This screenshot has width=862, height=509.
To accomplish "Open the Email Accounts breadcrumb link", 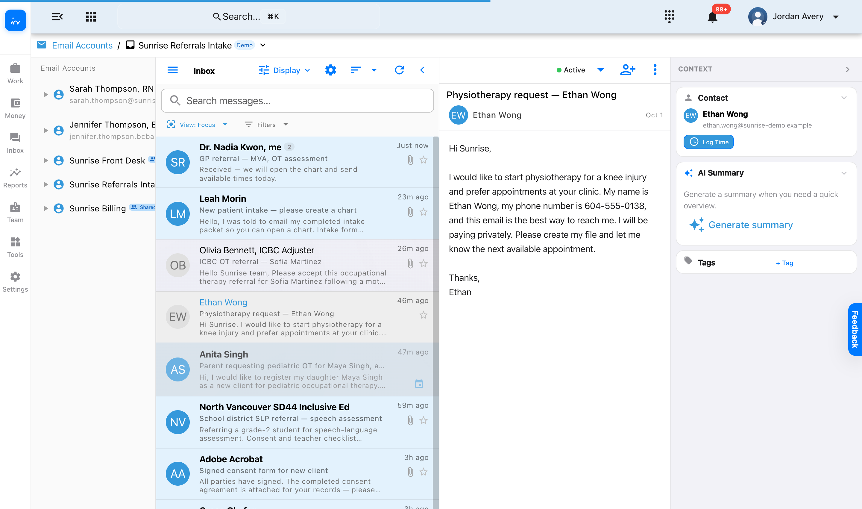I will (82, 45).
